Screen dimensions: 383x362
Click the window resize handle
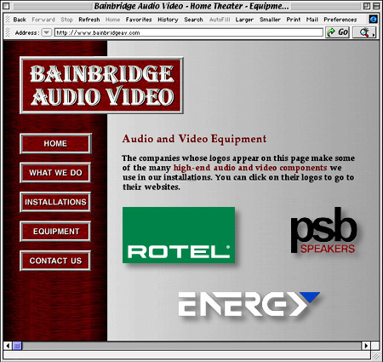click(x=375, y=355)
